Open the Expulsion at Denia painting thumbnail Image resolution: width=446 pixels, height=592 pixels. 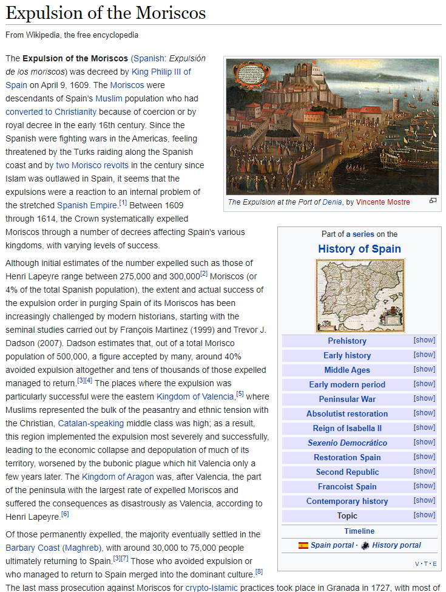click(333, 126)
